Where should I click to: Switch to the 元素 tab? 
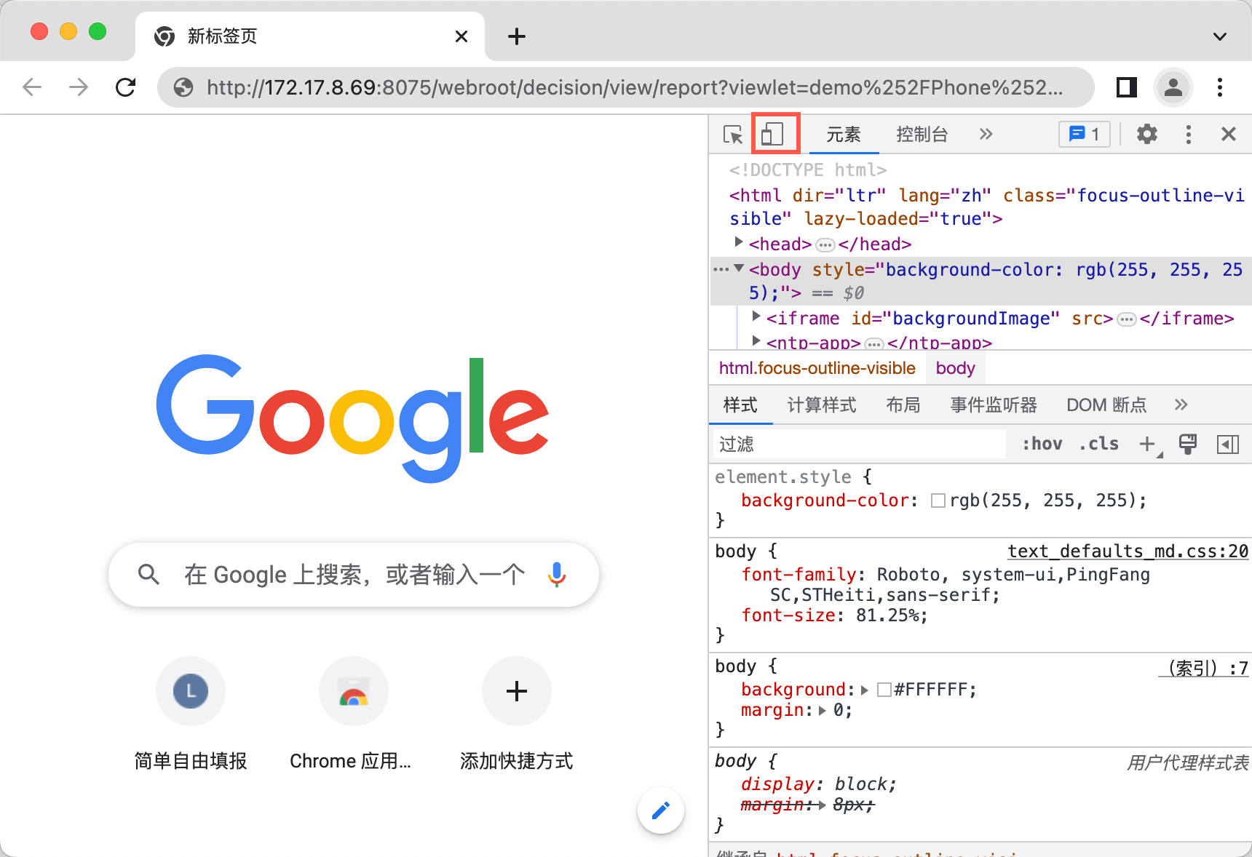click(844, 135)
